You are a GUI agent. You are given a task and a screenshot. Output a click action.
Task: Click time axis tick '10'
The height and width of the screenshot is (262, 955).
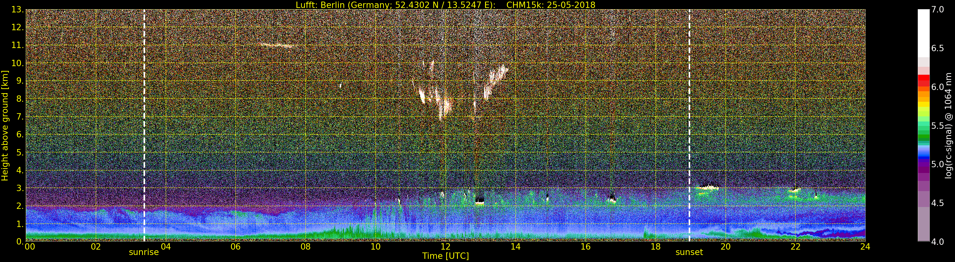376,246
